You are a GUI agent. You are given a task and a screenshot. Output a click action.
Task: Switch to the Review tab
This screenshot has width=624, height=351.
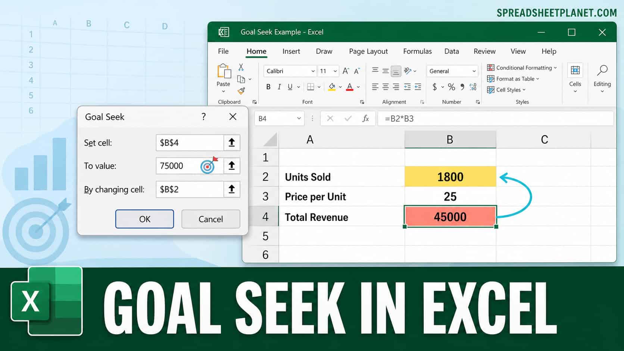(484, 51)
